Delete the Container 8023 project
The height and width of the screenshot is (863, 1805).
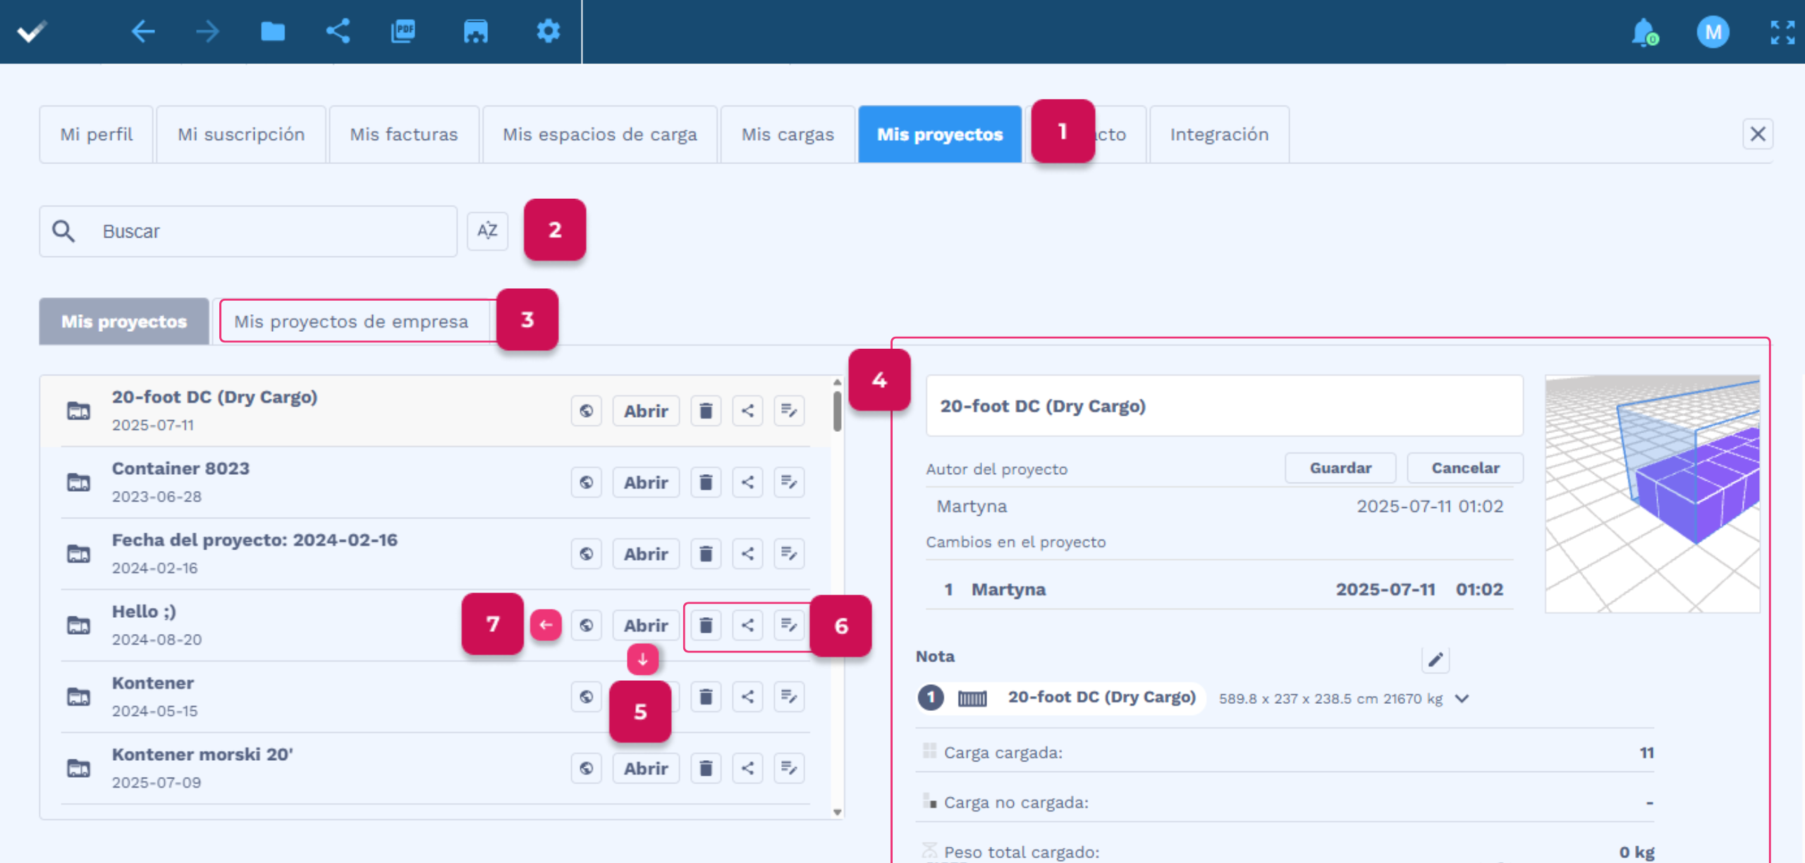[x=706, y=483]
